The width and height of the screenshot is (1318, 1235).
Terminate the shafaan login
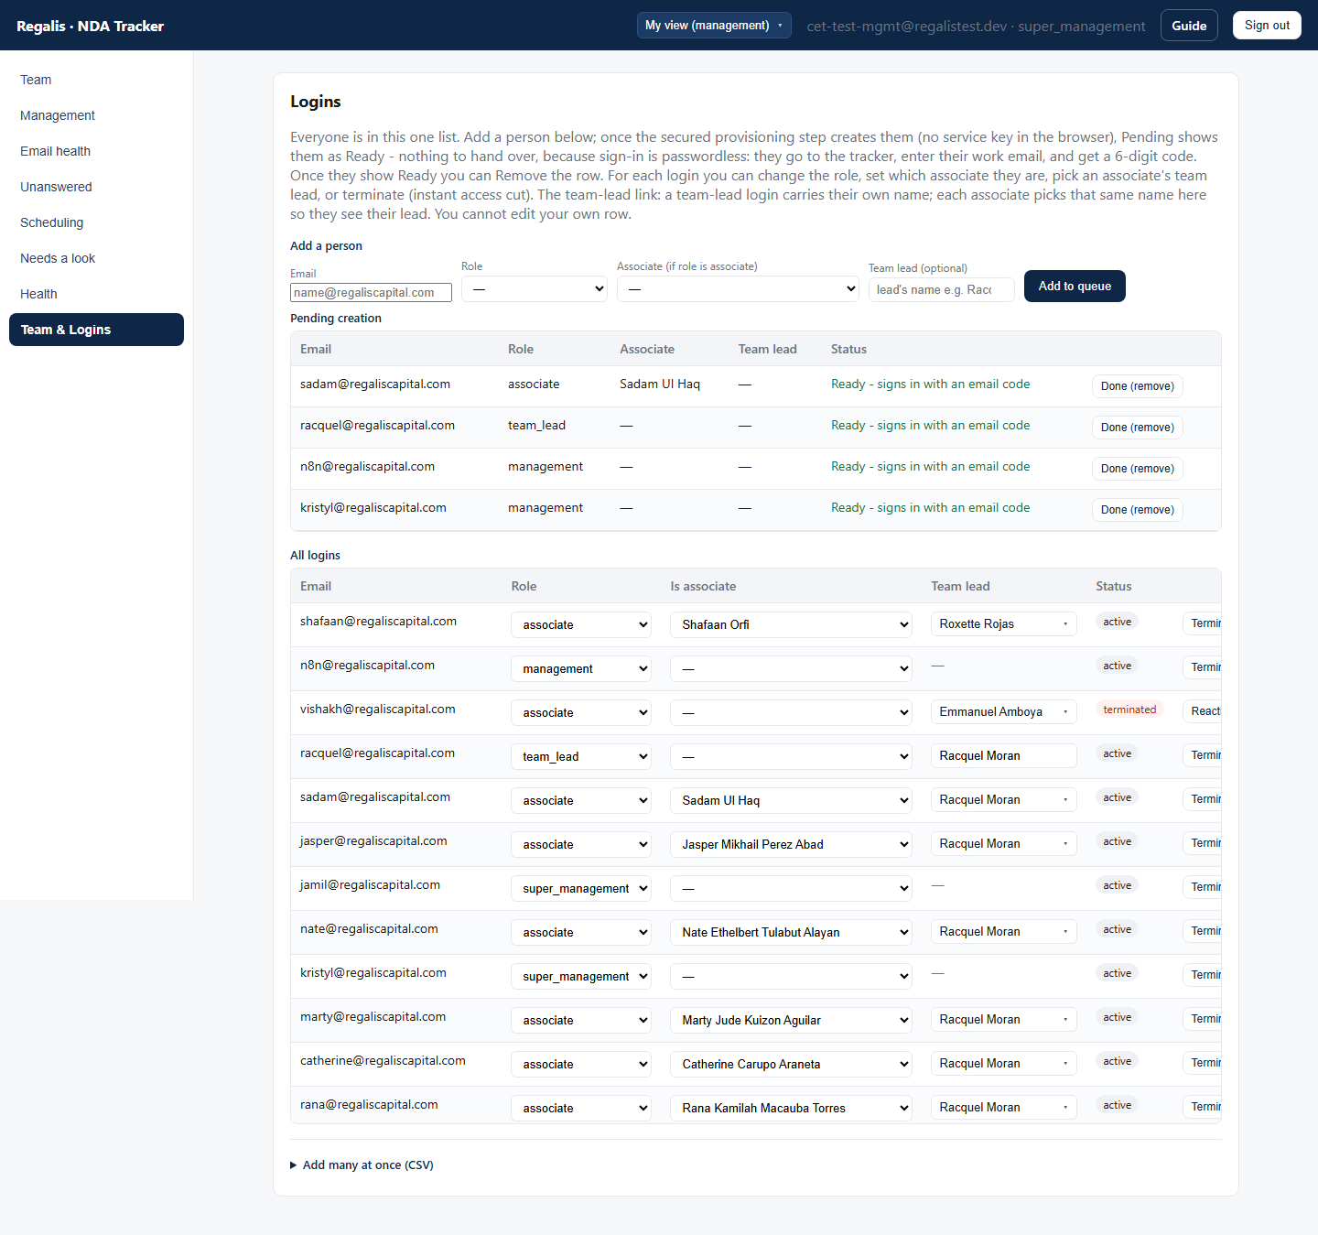[1203, 623]
